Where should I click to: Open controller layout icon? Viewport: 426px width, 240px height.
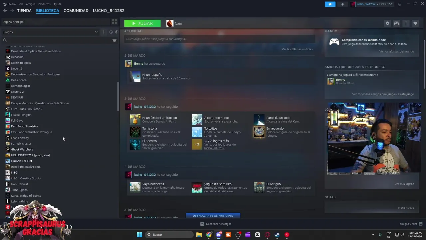pyautogui.click(x=397, y=23)
